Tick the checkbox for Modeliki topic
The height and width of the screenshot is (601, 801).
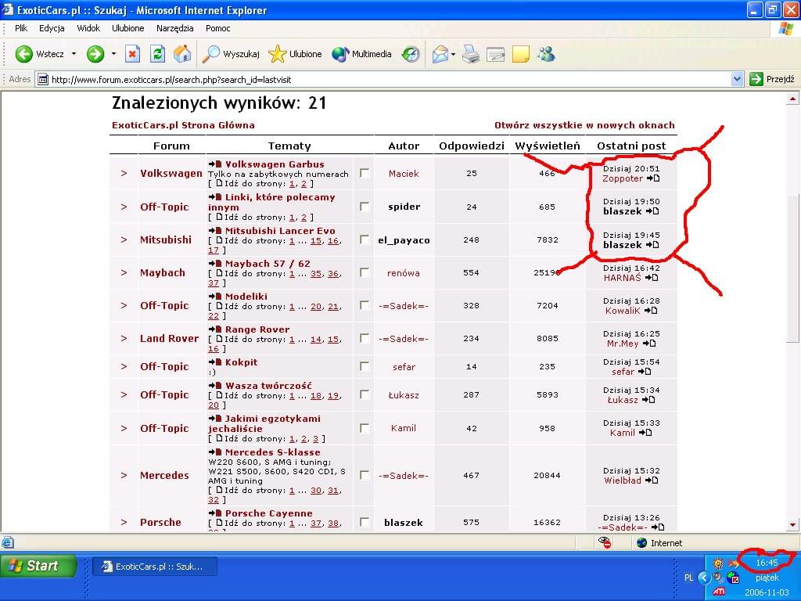pyautogui.click(x=365, y=305)
